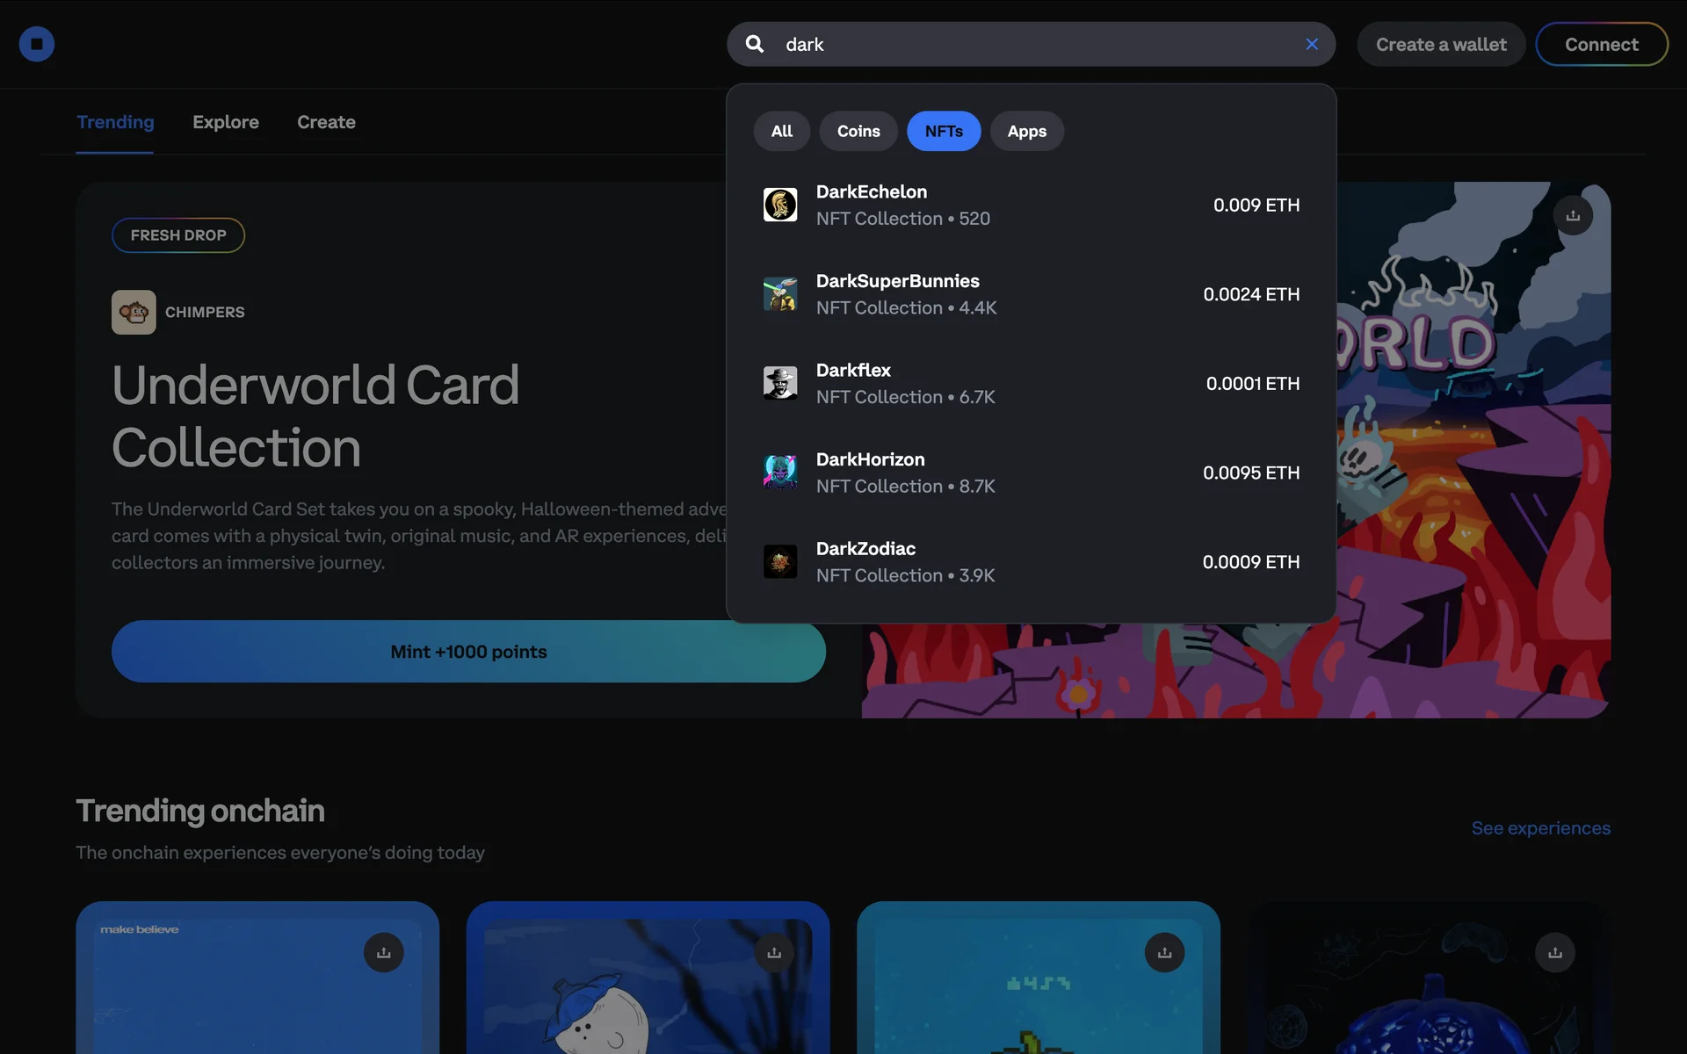1687x1054 pixels.
Task: Click the blue home logo icon
Action: [x=37, y=44]
